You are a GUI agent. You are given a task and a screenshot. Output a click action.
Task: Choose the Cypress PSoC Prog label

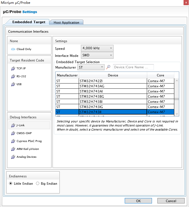29,141
